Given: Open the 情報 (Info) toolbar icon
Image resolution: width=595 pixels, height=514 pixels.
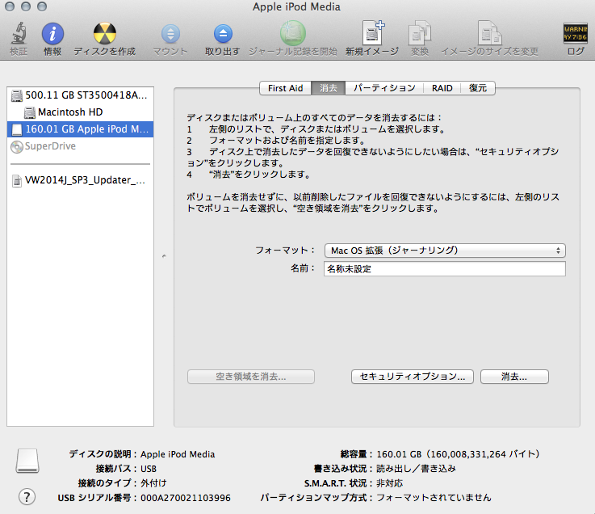Looking at the screenshot, I should point(52,35).
